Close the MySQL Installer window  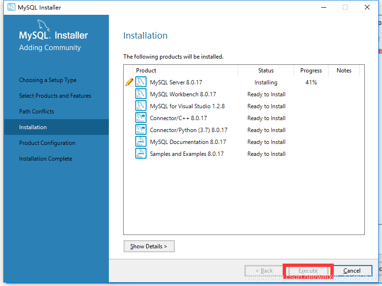(367, 7)
